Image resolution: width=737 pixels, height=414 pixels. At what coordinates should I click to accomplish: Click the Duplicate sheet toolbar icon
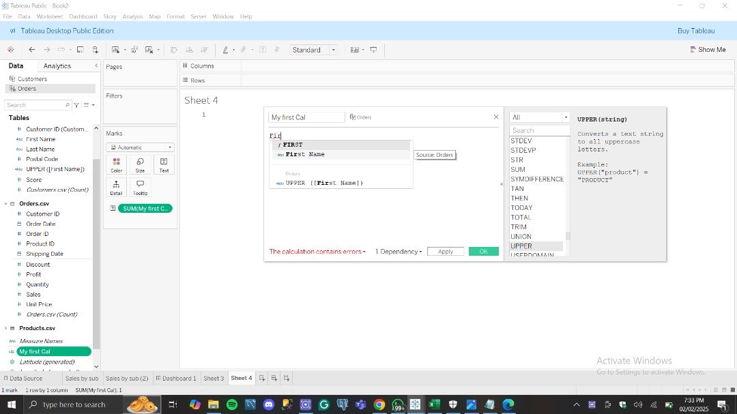(134, 49)
